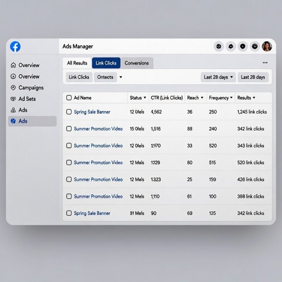Screen dimensions: 282x282
Task: Go to Campaigns in the sidebar
Action: click(27, 88)
